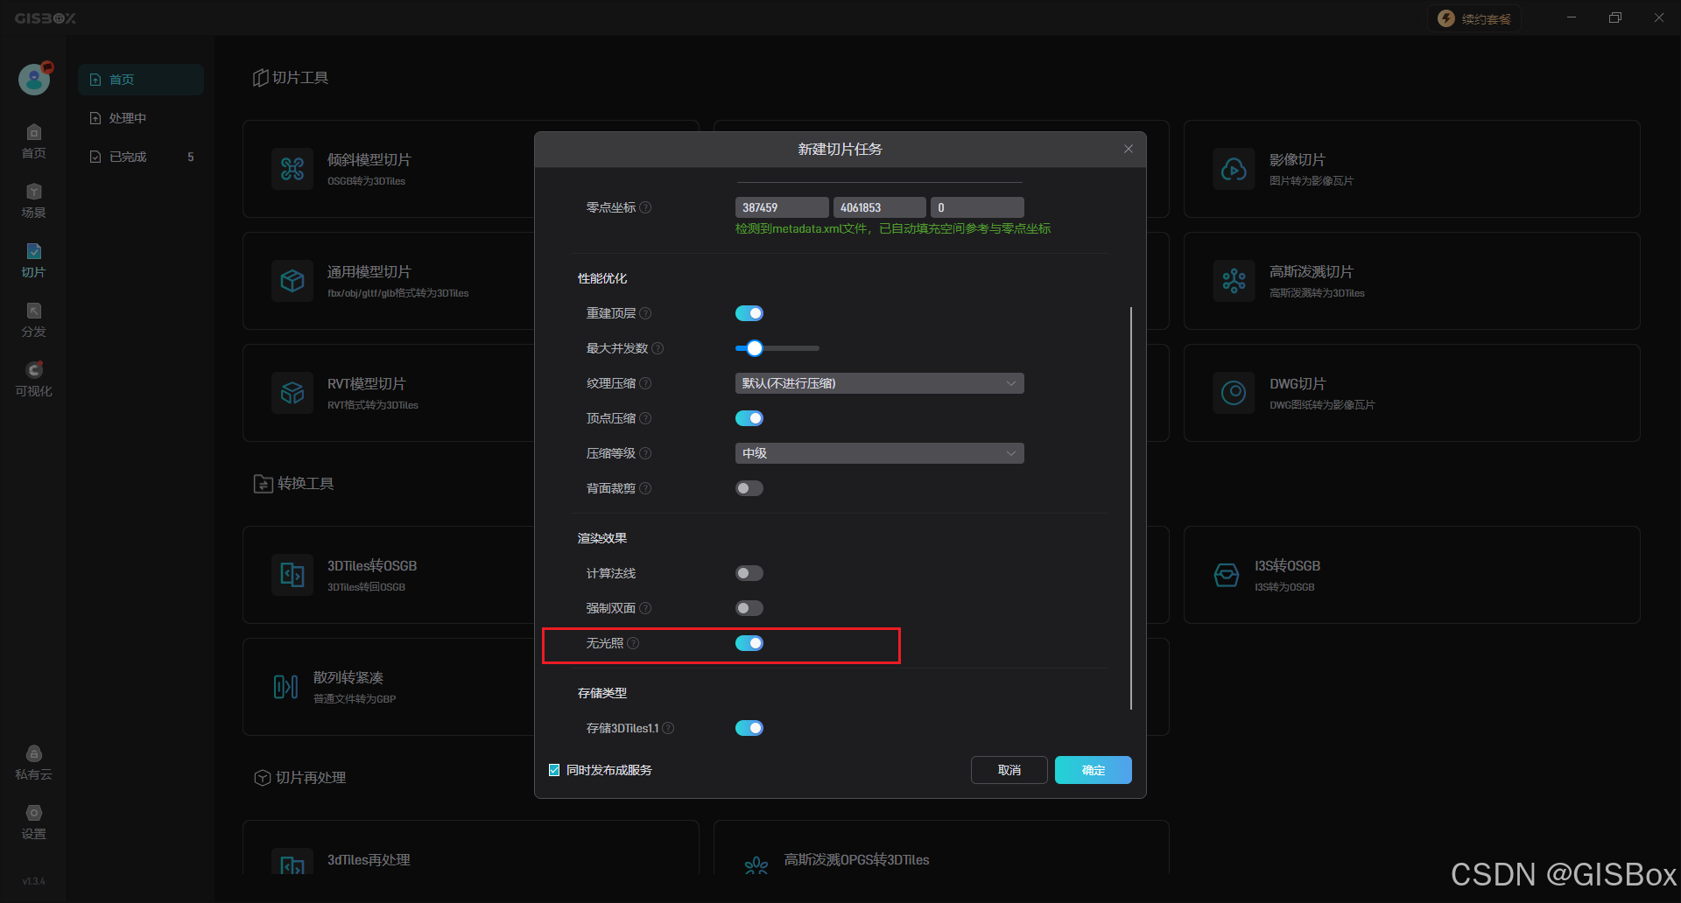Click the 零点坐标 Z field 0
This screenshot has height=903, width=1681.
[x=977, y=207]
